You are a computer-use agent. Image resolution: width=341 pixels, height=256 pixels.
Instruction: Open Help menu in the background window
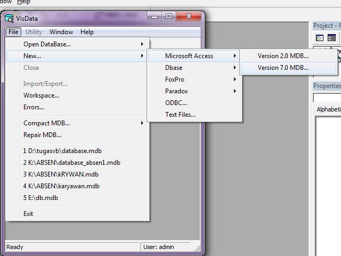(x=23, y=2)
